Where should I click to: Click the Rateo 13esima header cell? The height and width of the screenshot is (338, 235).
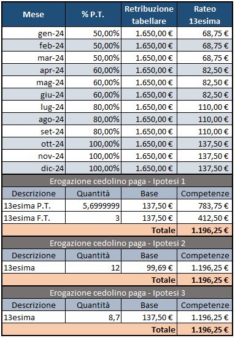pyautogui.click(x=204, y=15)
